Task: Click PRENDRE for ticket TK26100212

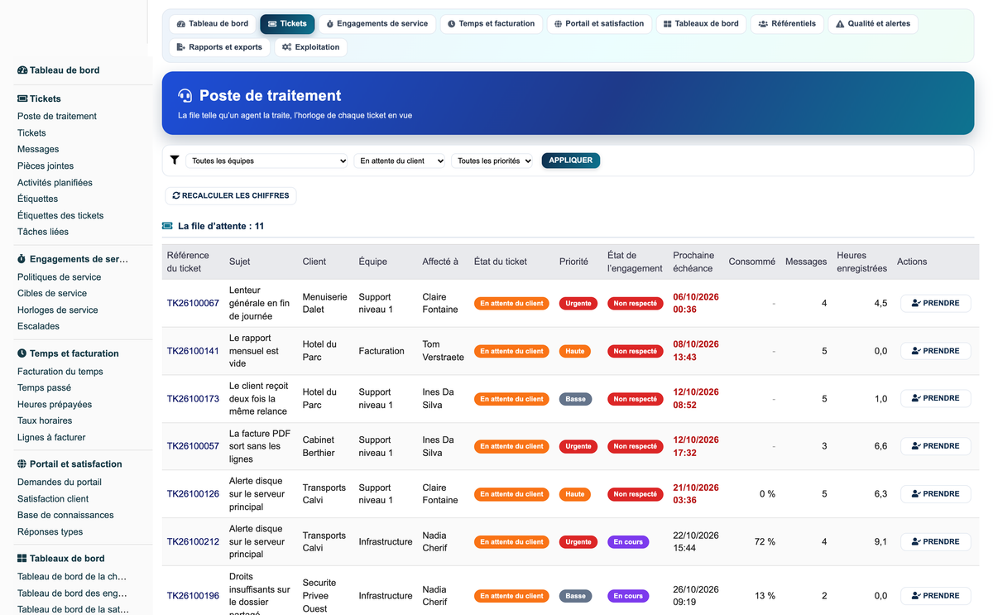Action: click(936, 542)
